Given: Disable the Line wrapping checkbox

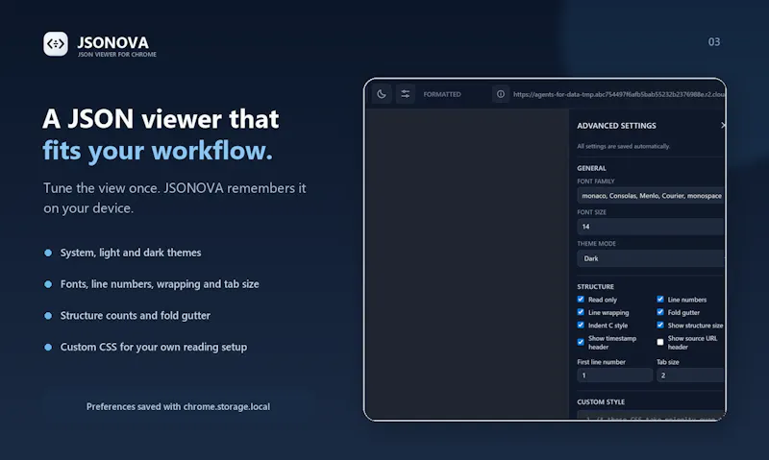Looking at the screenshot, I should point(581,312).
